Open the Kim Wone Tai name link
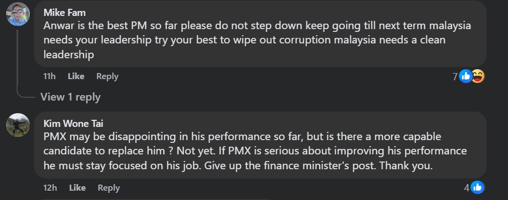 [73, 124]
